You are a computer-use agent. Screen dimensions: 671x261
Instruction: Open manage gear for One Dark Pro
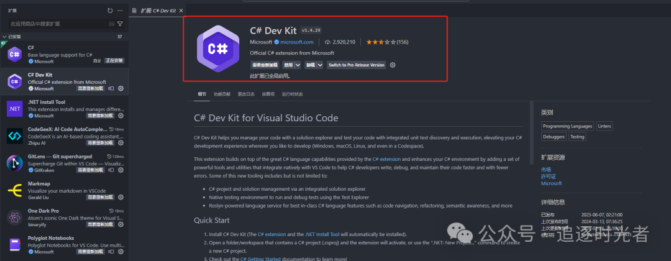pos(121,224)
